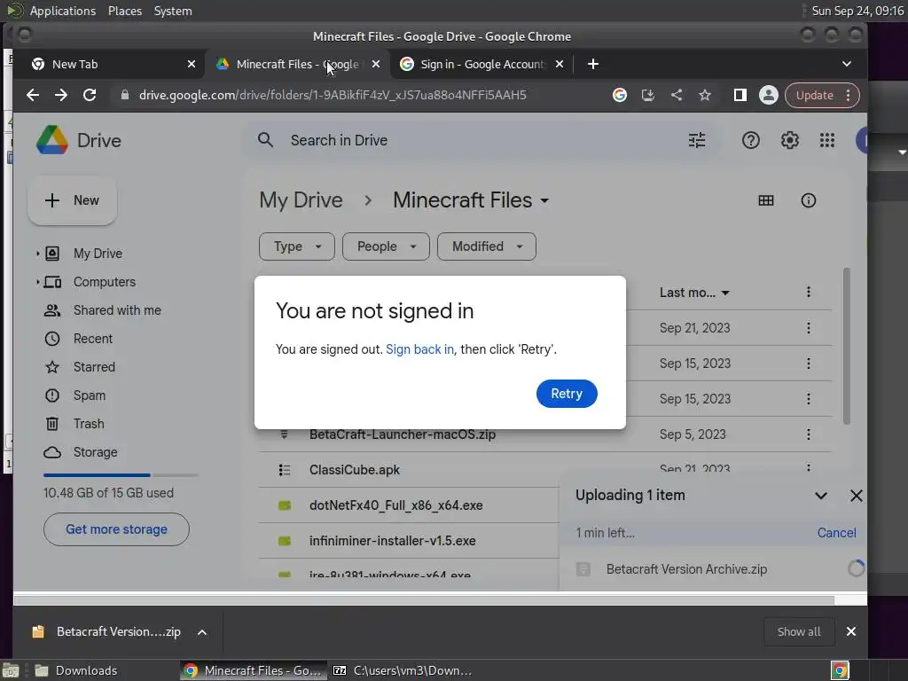This screenshot has height=681, width=908.
Task: Click the browser forward arrow
Action: [61, 95]
